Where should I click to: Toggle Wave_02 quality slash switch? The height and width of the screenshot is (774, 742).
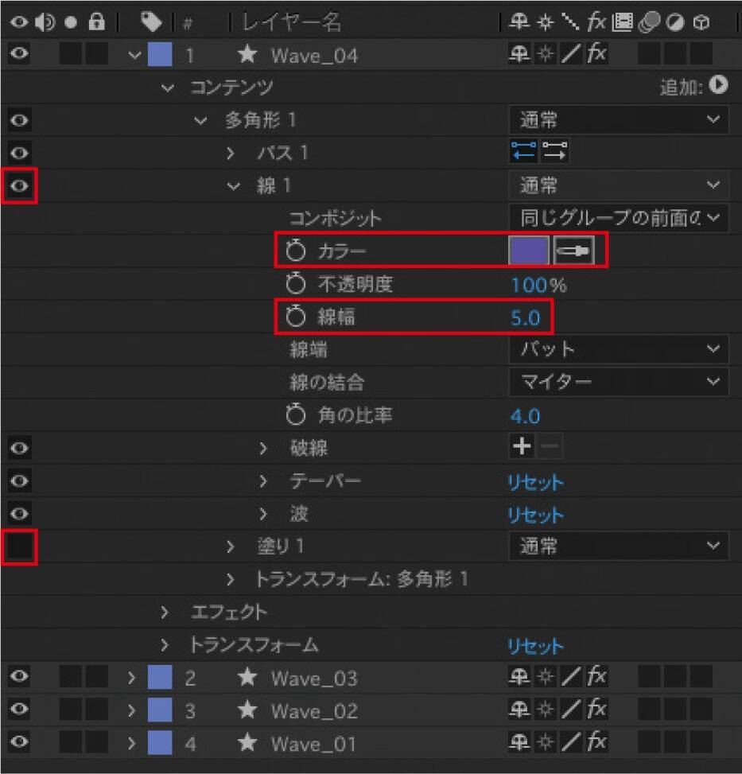coord(571,709)
